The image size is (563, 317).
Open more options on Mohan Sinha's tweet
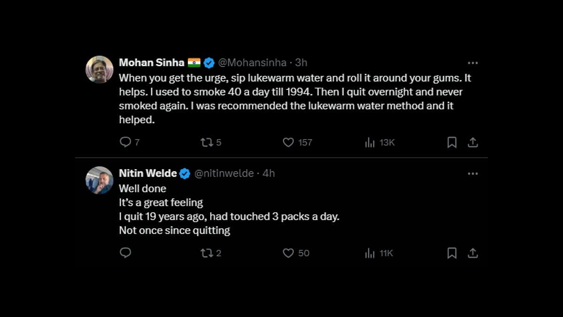pyautogui.click(x=472, y=63)
